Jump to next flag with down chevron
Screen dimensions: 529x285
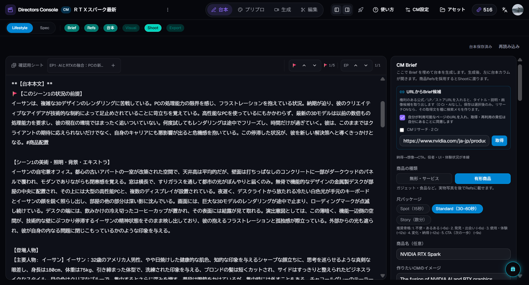(314, 65)
